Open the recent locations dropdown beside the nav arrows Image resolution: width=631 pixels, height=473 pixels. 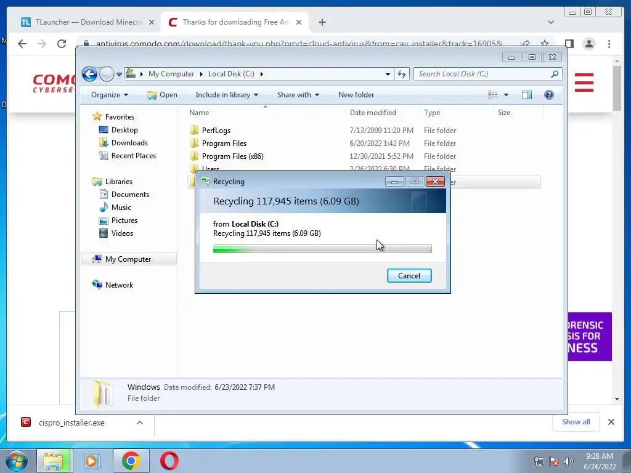(119, 75)
